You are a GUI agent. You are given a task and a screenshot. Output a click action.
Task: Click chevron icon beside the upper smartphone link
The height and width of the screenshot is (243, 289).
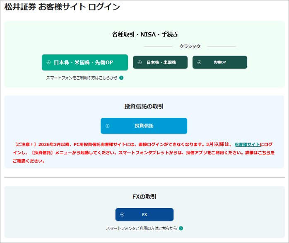121,78
